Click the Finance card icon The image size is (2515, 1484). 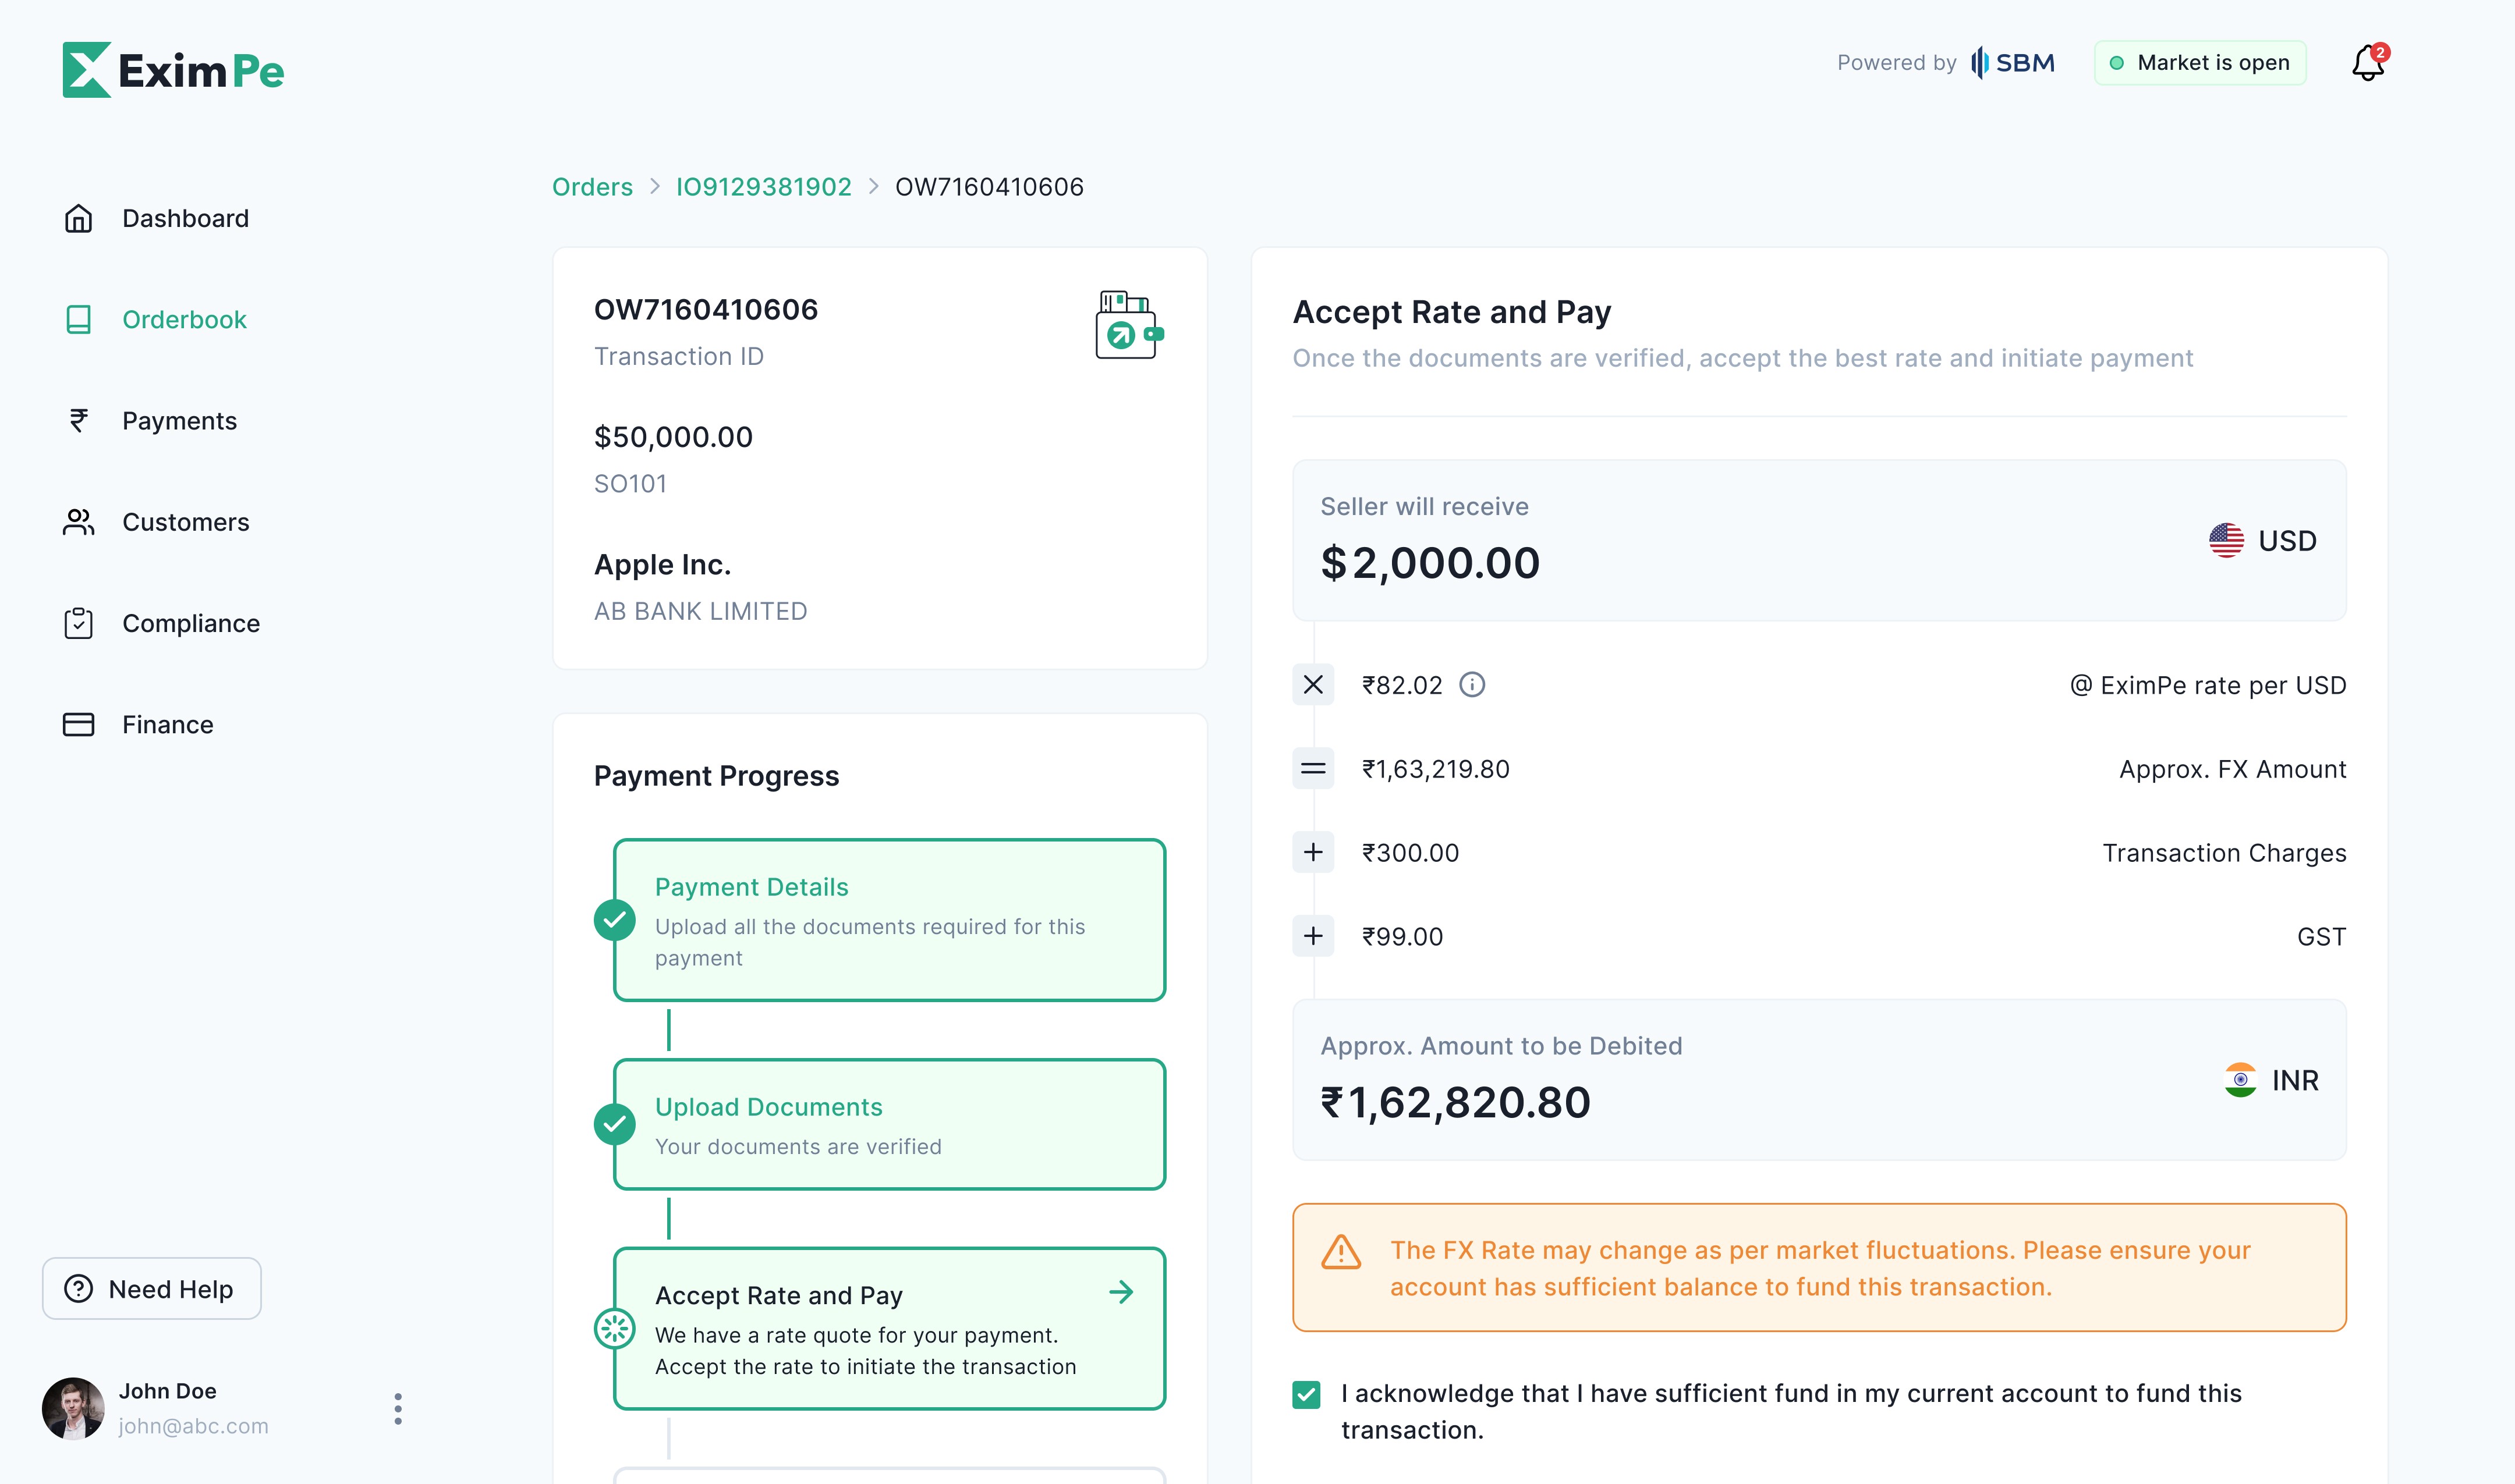click(78, 724)
